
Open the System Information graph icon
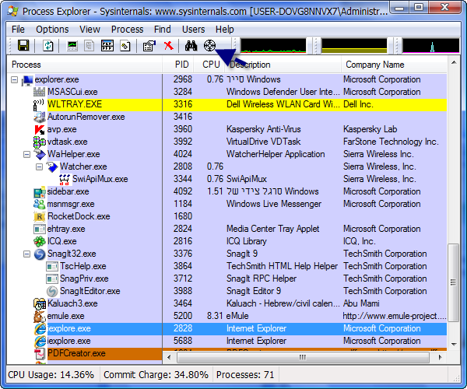[x=72, y=46]
